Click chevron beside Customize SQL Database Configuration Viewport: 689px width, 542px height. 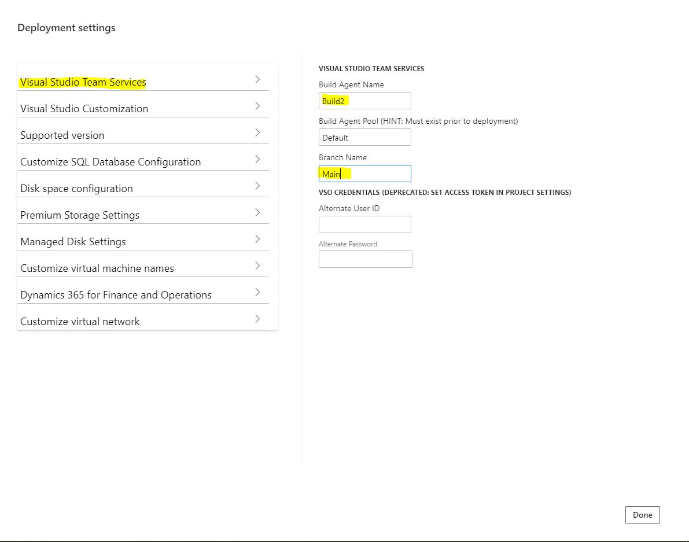click(x=257, y=160)
